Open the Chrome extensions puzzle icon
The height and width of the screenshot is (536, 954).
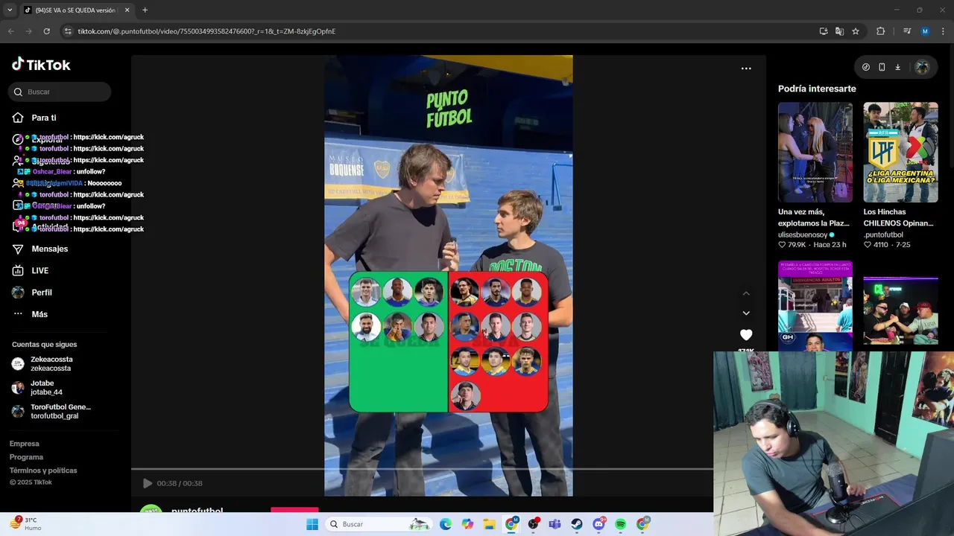coord(881,31)
